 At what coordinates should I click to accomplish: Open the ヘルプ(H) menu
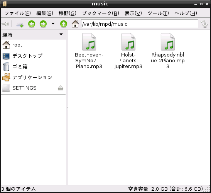[186, 13]
